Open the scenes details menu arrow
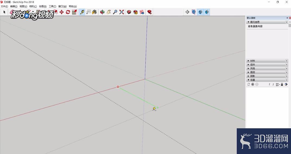Image resolution: width=291 pixels, height=154 pixels. tap(286, 84)
